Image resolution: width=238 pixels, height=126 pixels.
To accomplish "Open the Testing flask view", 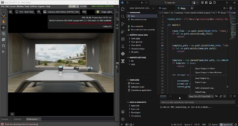I will 123,46.
